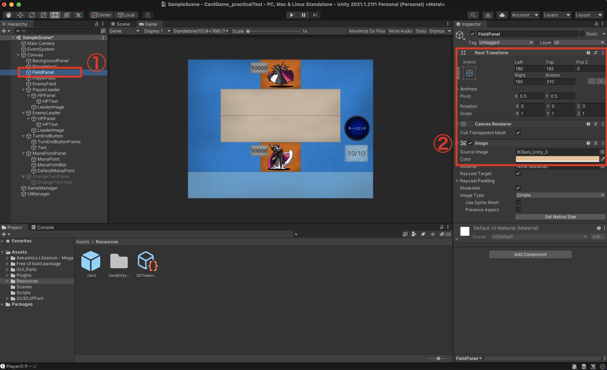Screen dimensions: 607x370
Task: Open the Layers dropdown
Action: click(x=556, y=15)
